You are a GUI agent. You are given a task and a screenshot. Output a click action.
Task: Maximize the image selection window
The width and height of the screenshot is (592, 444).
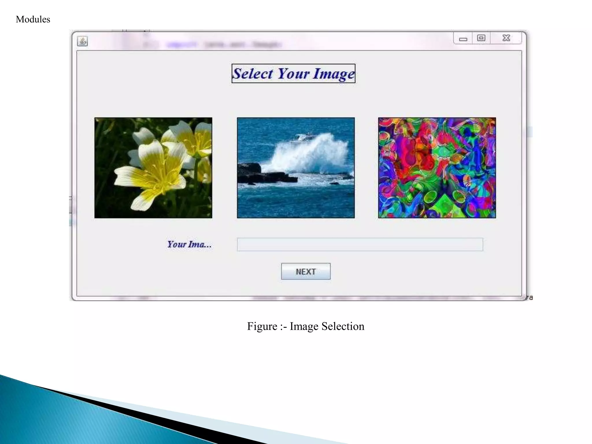(x=481, y=38)
